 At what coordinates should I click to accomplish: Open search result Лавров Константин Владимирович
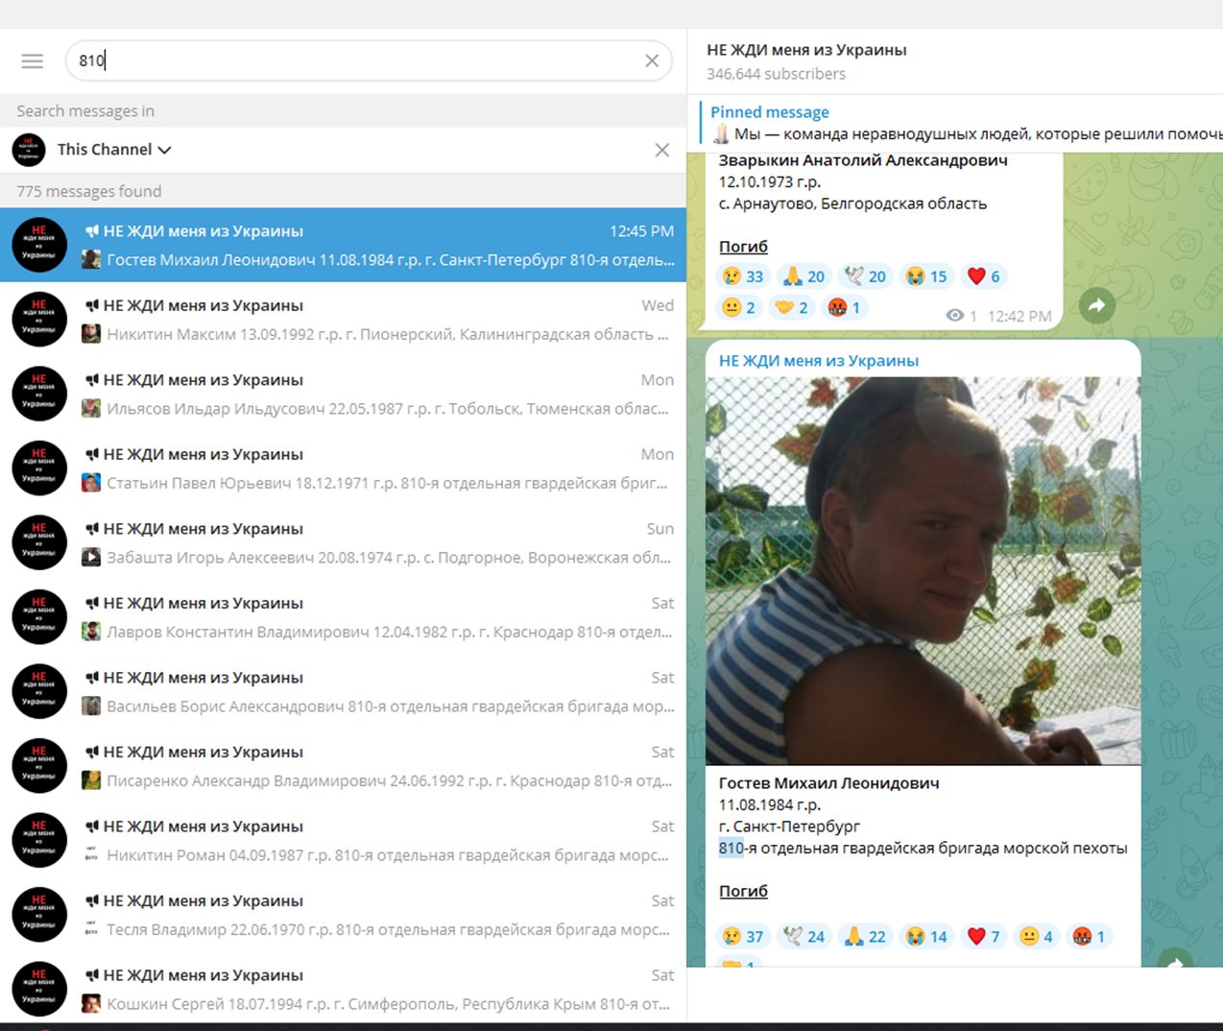pos(343,617)
